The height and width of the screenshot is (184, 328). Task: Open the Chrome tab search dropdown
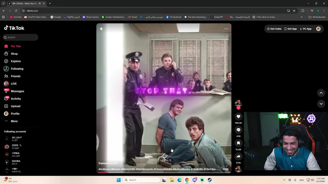(x=3, y=3)
